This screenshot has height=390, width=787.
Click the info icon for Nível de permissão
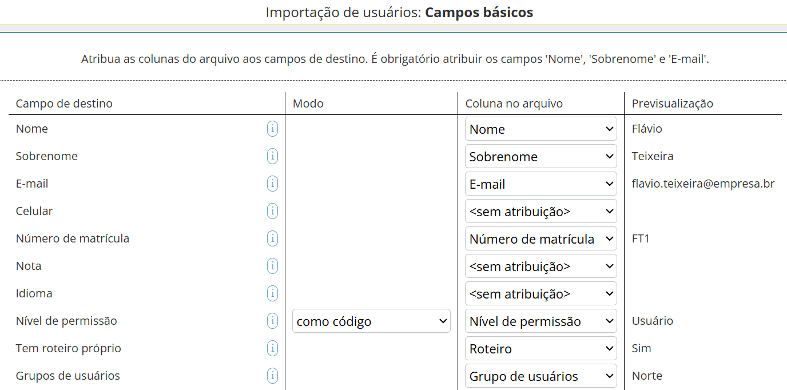[x=273, y=321]
